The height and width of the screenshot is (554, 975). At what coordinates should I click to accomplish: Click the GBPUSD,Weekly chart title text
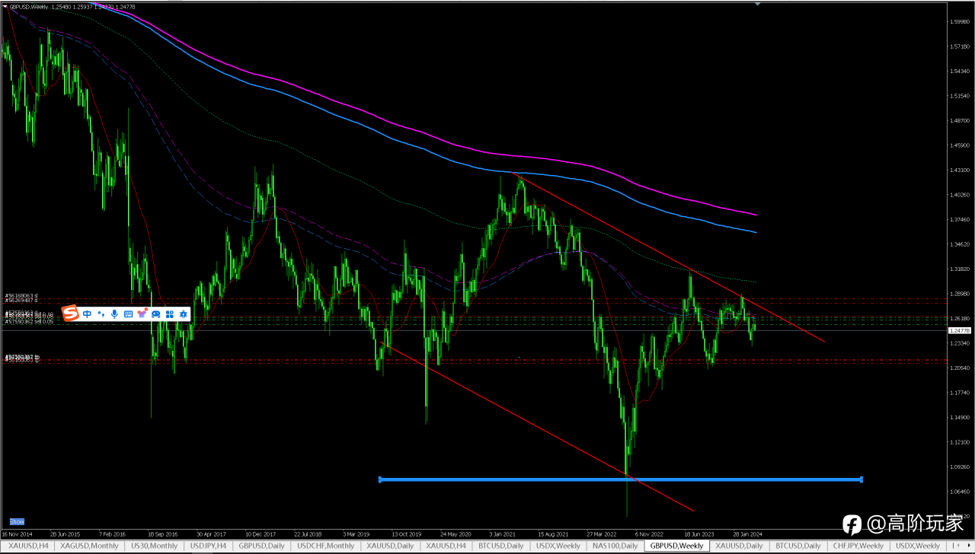point(30,6)
